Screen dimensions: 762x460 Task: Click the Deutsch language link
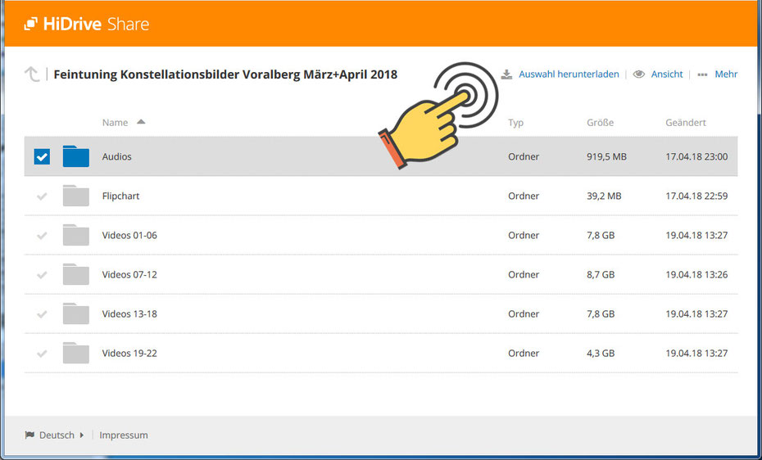coord(57,435)
